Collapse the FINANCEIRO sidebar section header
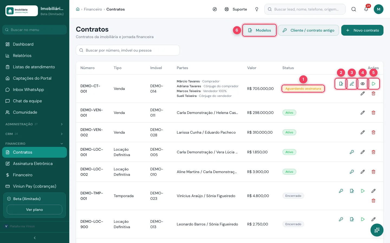390x243 pixels. 34,144
